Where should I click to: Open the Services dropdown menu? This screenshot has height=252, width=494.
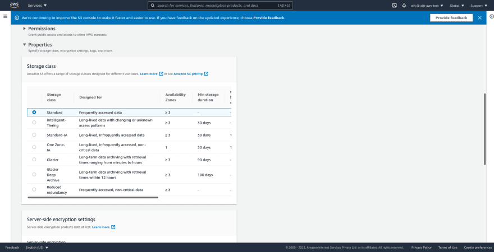coord(37,6)
